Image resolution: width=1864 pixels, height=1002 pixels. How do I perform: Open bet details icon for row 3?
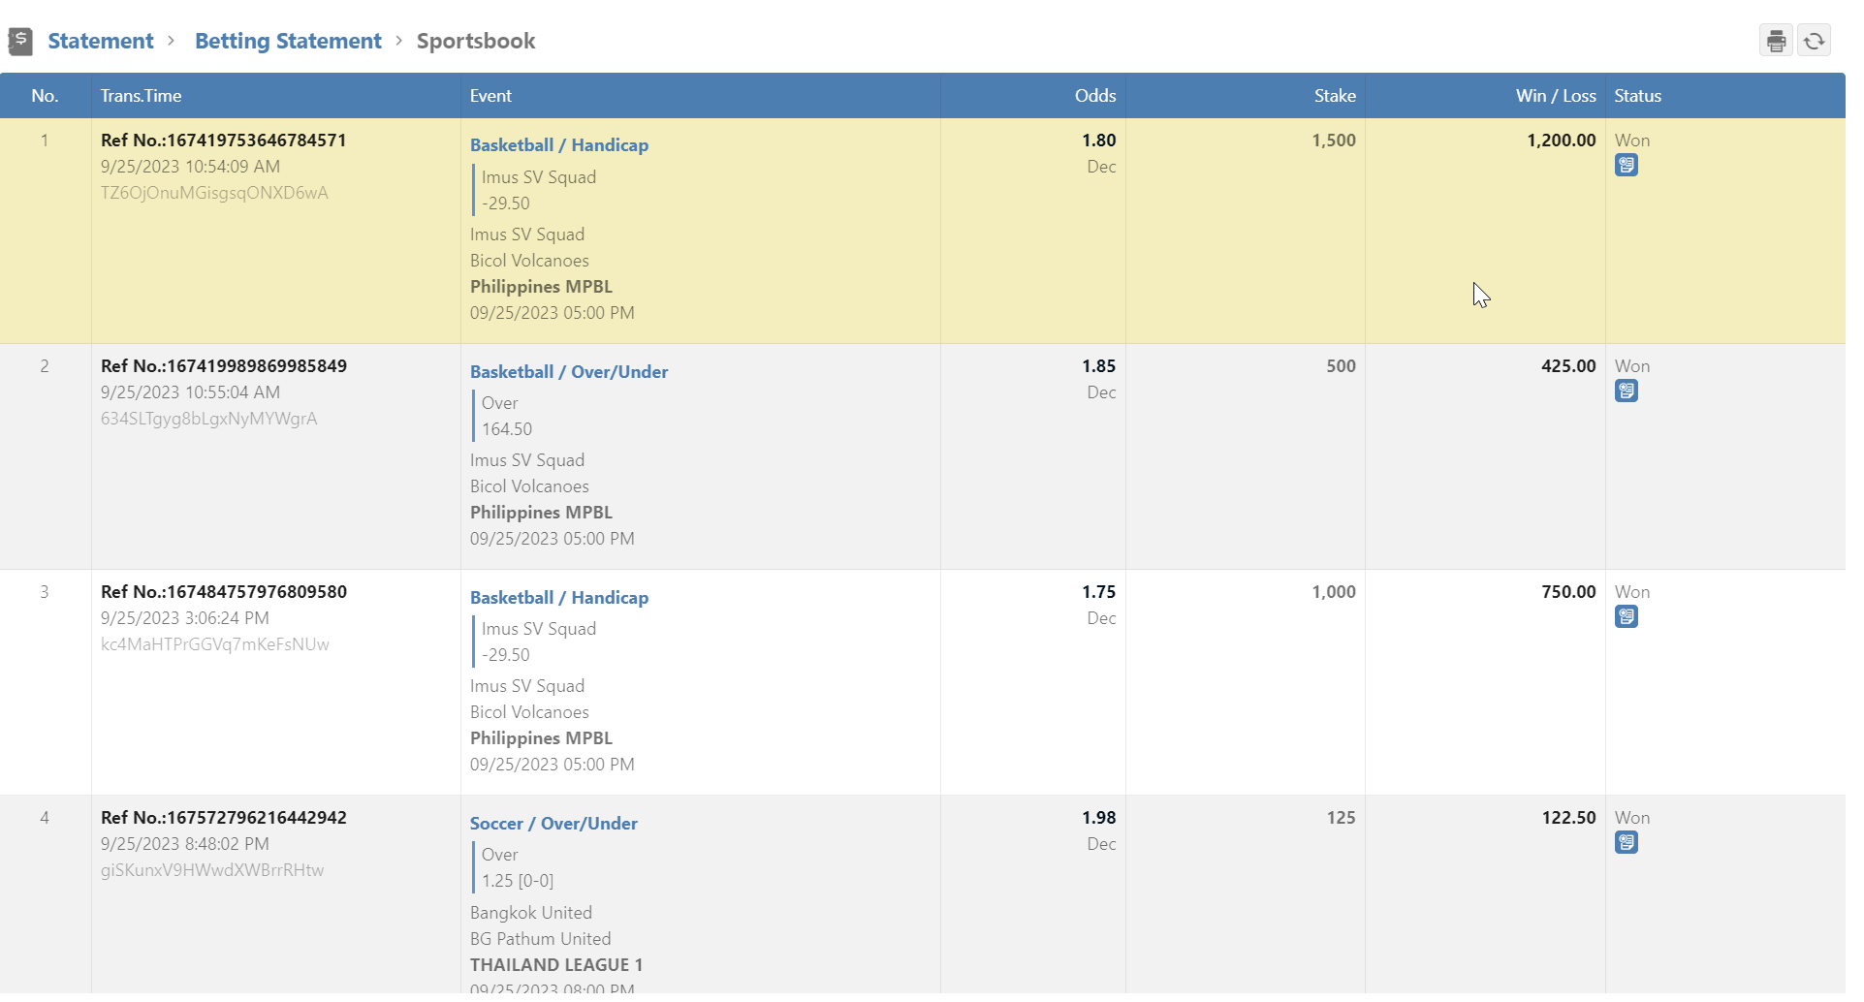1626,617
